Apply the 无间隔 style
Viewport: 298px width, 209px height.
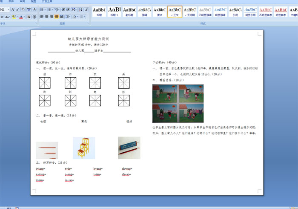point(190,12)
